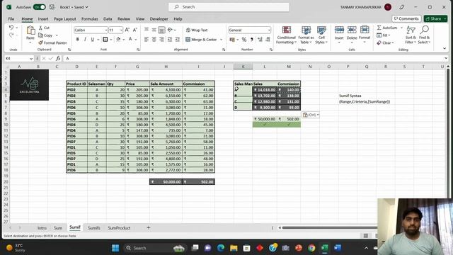Open Cell Styles gallery
The height and width of the screenshot is (255, 453).
(x=321, y=35)
